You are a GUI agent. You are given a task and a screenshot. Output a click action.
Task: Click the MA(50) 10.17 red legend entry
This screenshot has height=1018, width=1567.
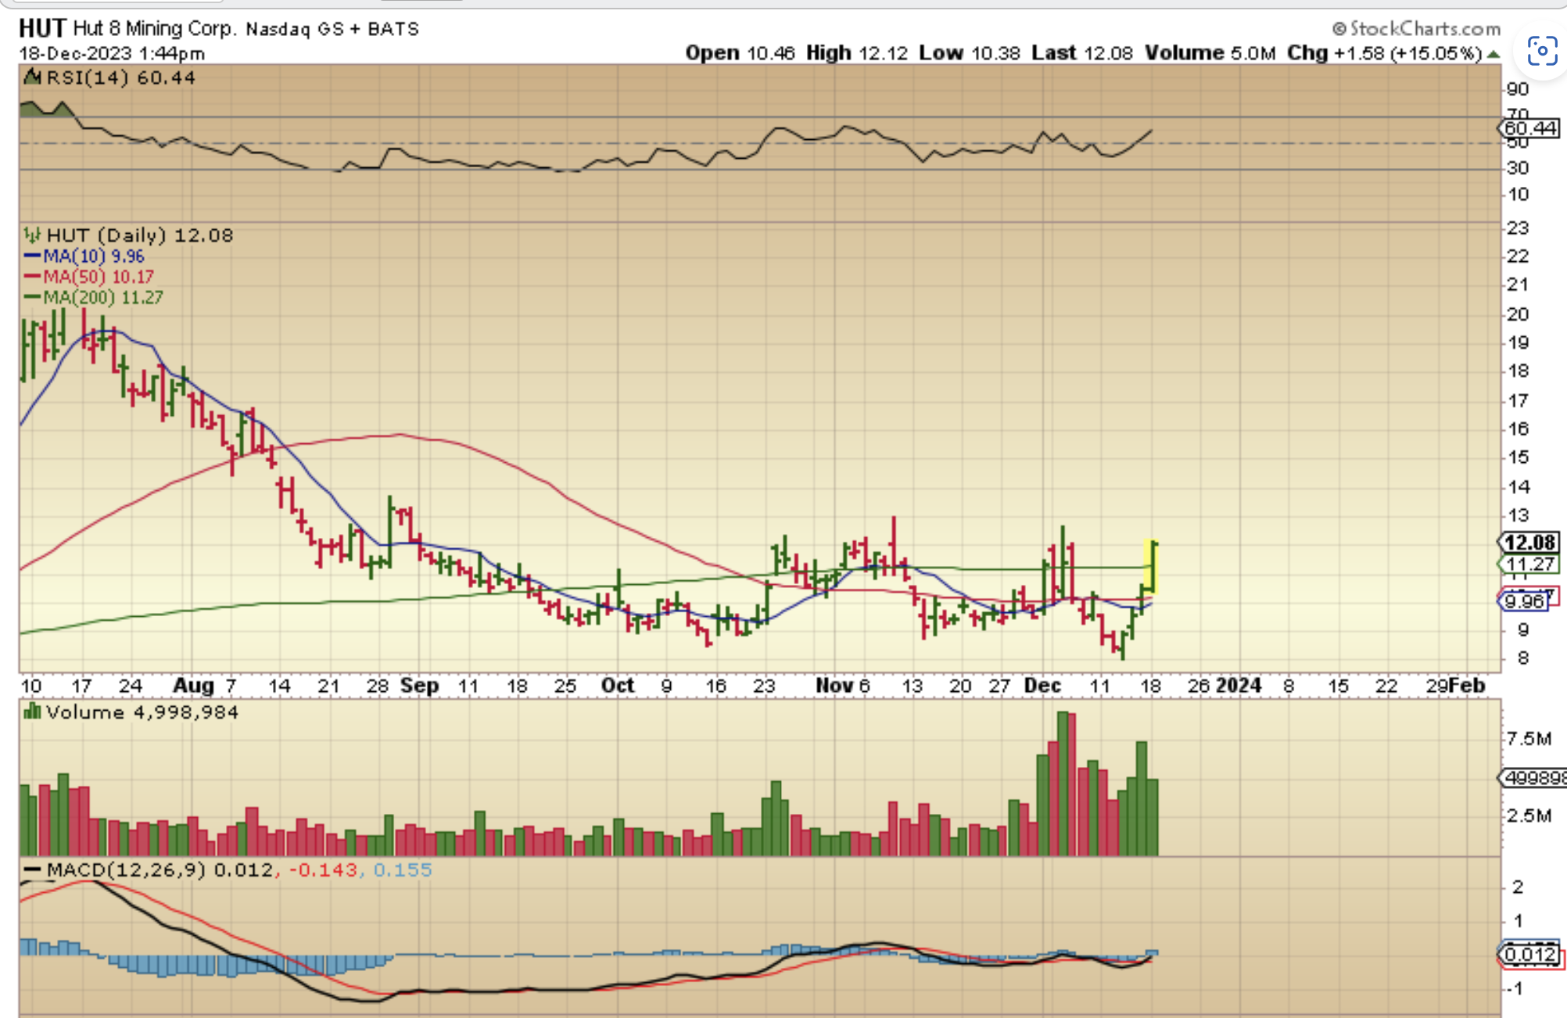[x=89, y=276]
